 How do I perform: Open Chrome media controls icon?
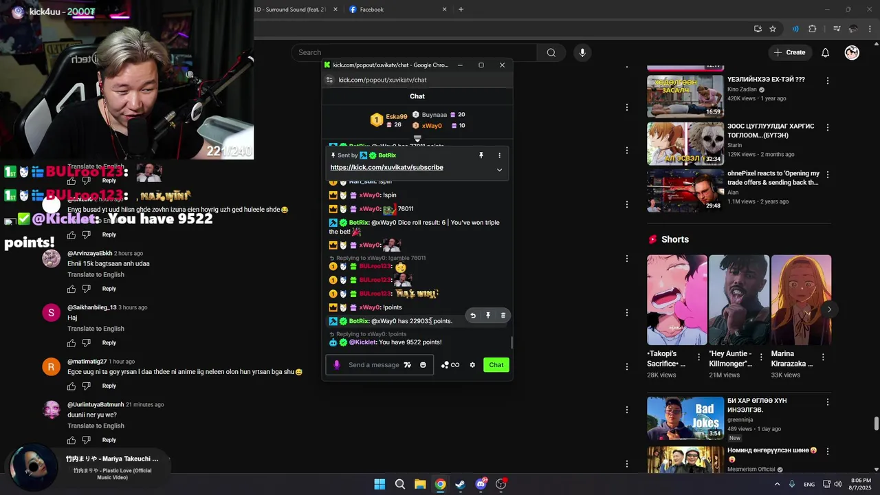837,29
